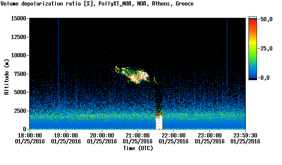Click the 15000 altitude axis label
This screenshot has height=165, width=282.
point(19,18)
